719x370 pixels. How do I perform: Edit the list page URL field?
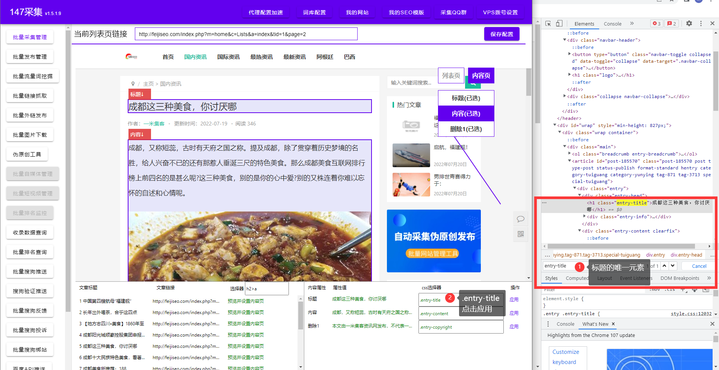[246, 34]
